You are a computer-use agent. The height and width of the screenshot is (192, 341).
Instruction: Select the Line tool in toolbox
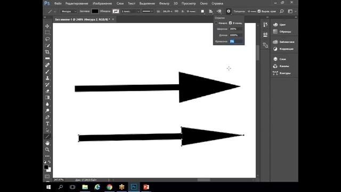(47, 137)
